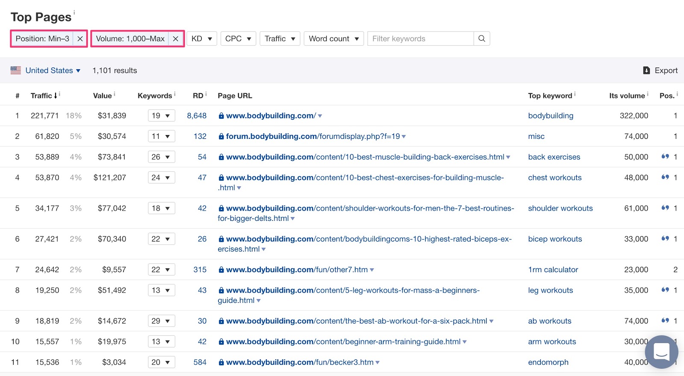The image size is (684, 376).
Task: Open the bodybuilding top keyword link
Action: (551, 116)
